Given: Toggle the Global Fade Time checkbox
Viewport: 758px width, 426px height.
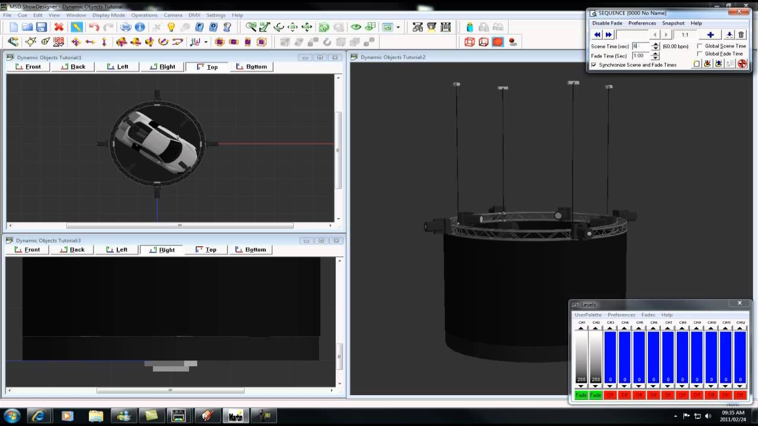Looking at the screenshot, I should point(700,54).
